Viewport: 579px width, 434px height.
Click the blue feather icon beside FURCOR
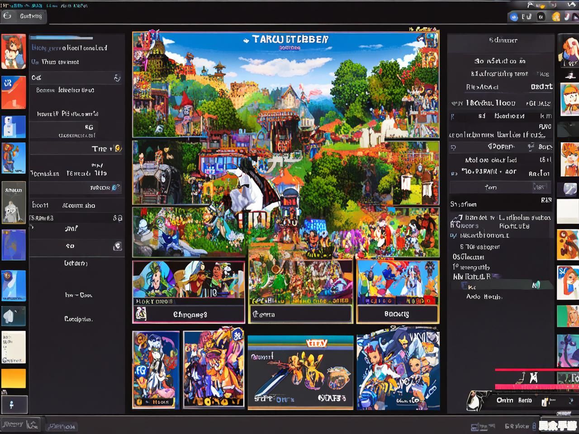click(116, 187)
